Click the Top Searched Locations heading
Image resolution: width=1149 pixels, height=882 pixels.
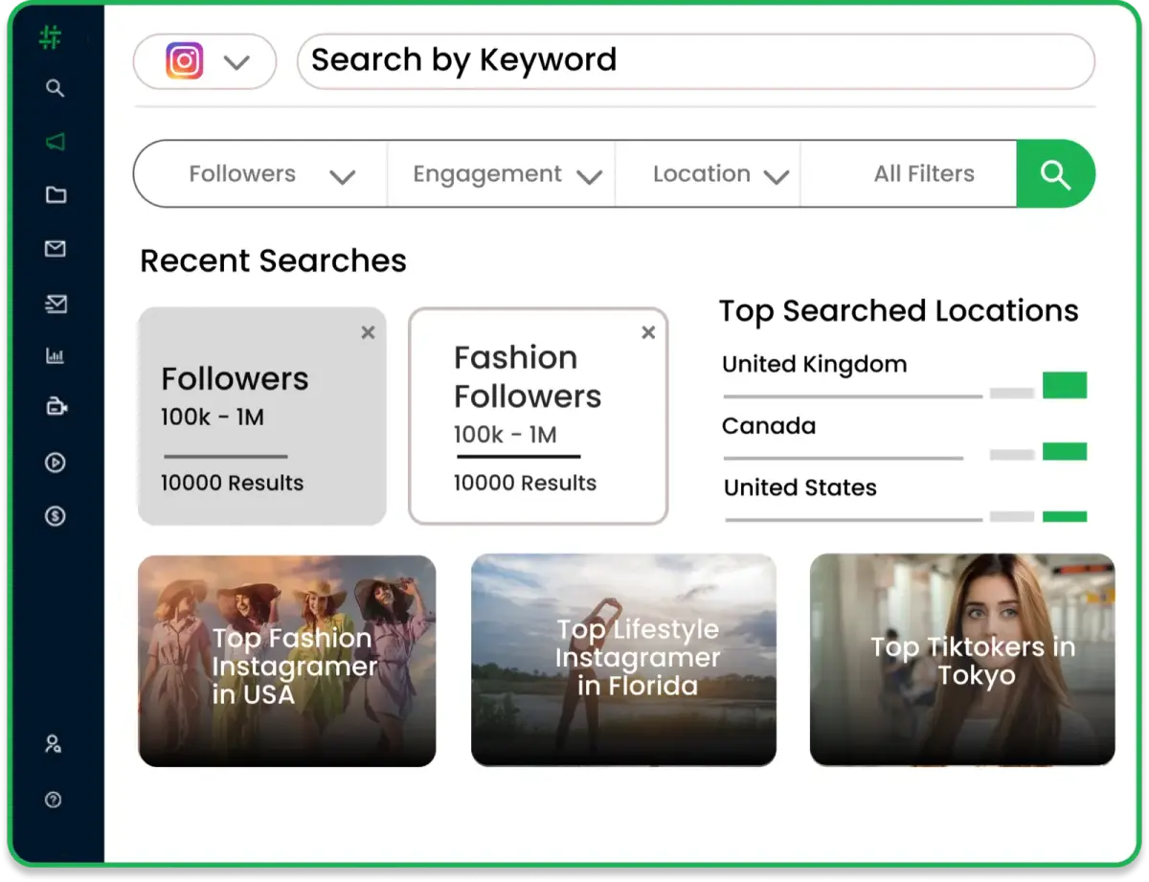(x=898, y=311)
